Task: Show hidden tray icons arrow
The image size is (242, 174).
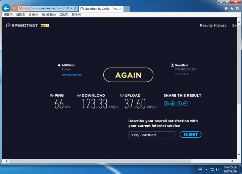Action: click(206, 170)
